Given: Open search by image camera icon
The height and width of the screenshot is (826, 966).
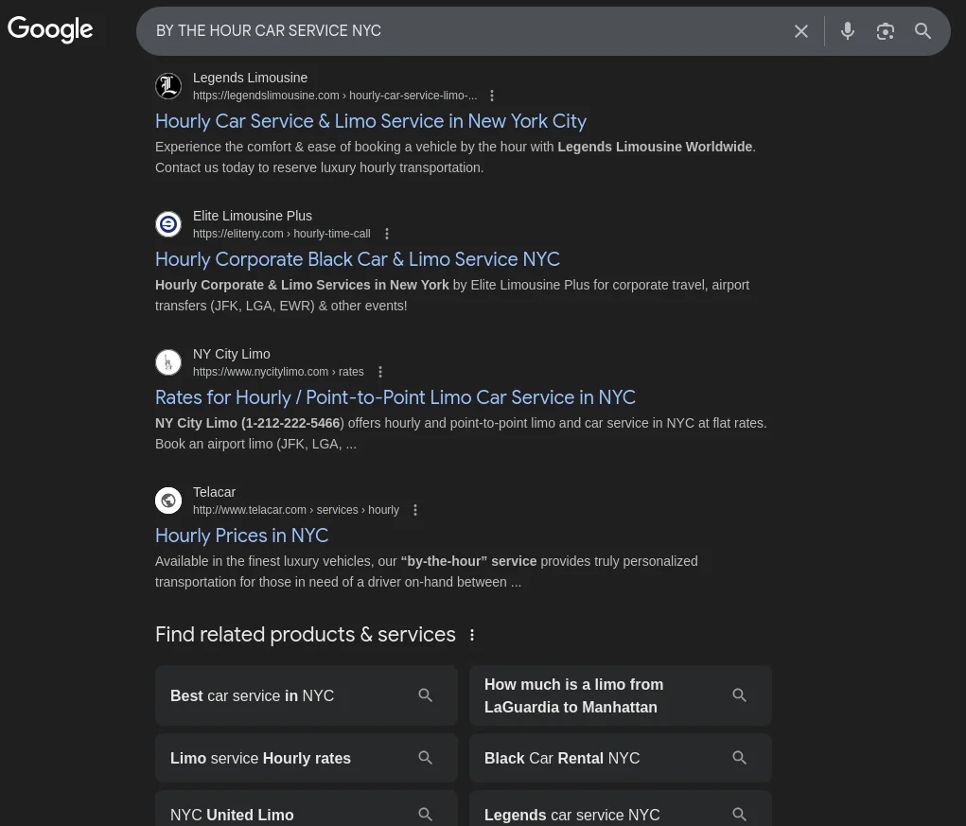Looking at the screenshot, I should tap(886, 31).
